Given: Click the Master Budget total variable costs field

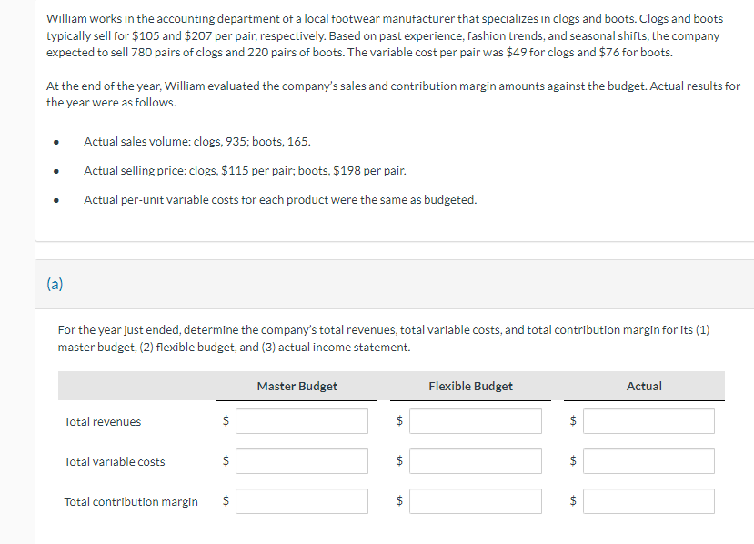Looking at the screenshot, I should click(x=301, y=460).
